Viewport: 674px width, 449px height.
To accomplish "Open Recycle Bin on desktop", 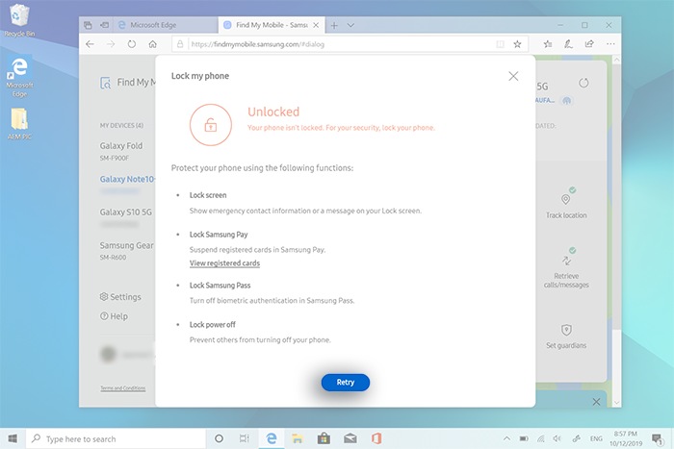I will pyautogui.click(x=19, y=20).
